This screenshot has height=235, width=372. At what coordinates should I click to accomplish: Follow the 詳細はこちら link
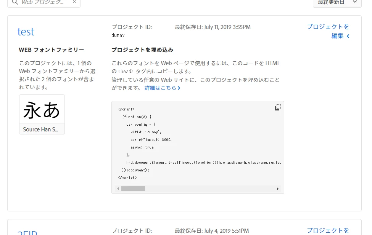tap(163, 88)
